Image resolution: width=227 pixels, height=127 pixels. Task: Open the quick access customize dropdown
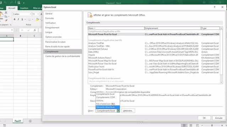coord(24,3)
